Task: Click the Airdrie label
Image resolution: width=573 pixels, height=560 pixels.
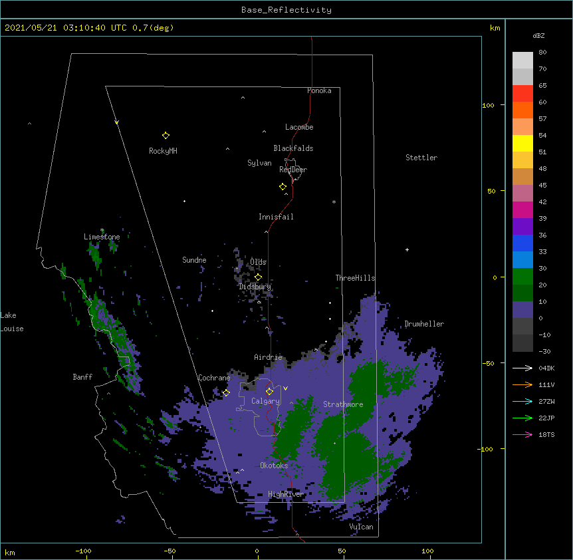Action: pos(268,357)
